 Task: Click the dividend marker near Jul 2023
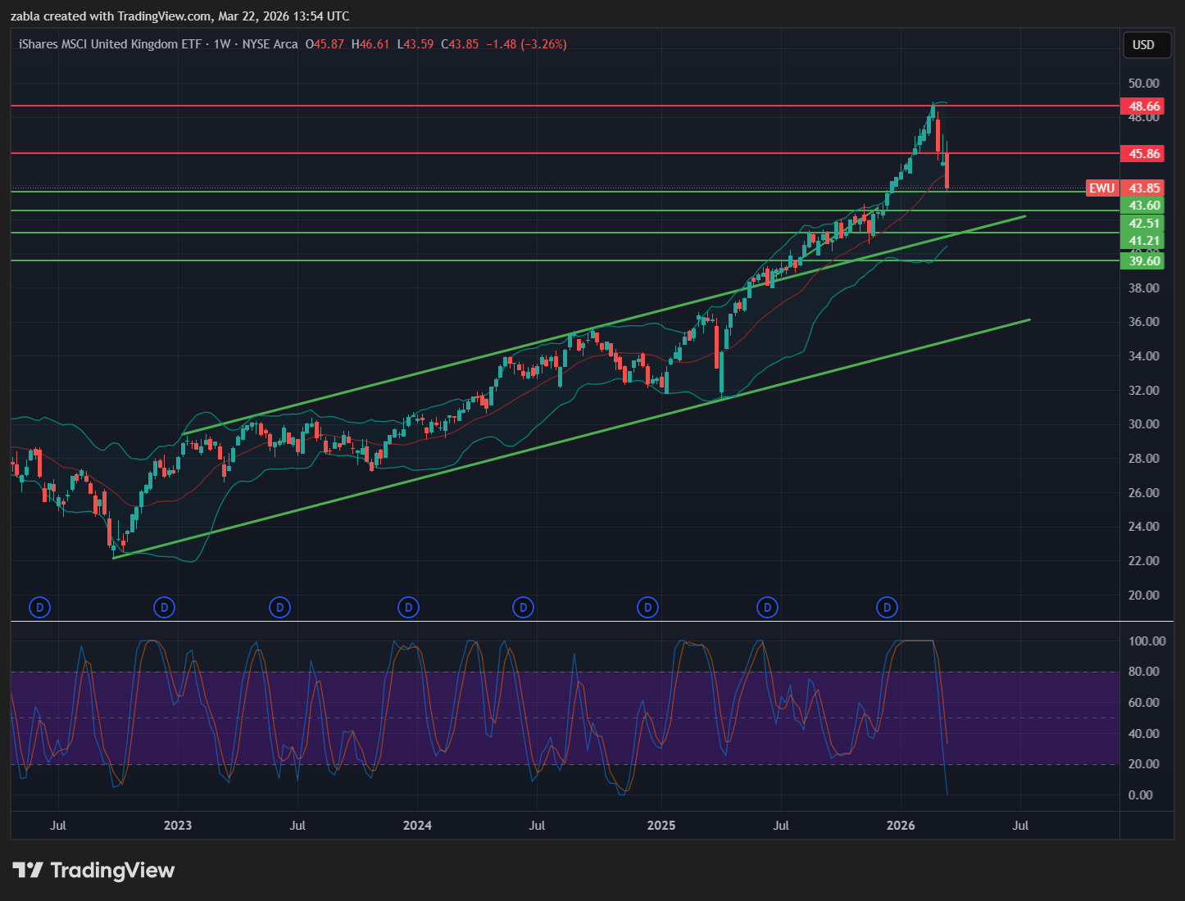tap(280, 607)
